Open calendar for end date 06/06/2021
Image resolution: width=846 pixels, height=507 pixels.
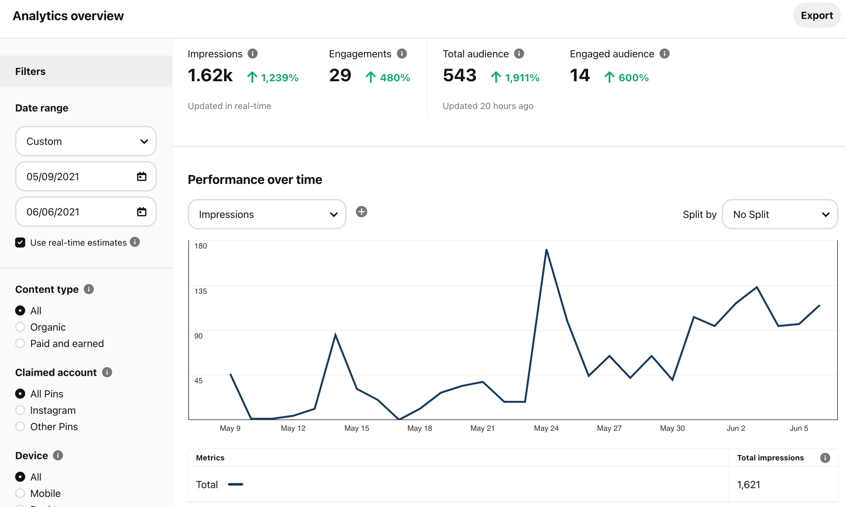tap(141, 212)
